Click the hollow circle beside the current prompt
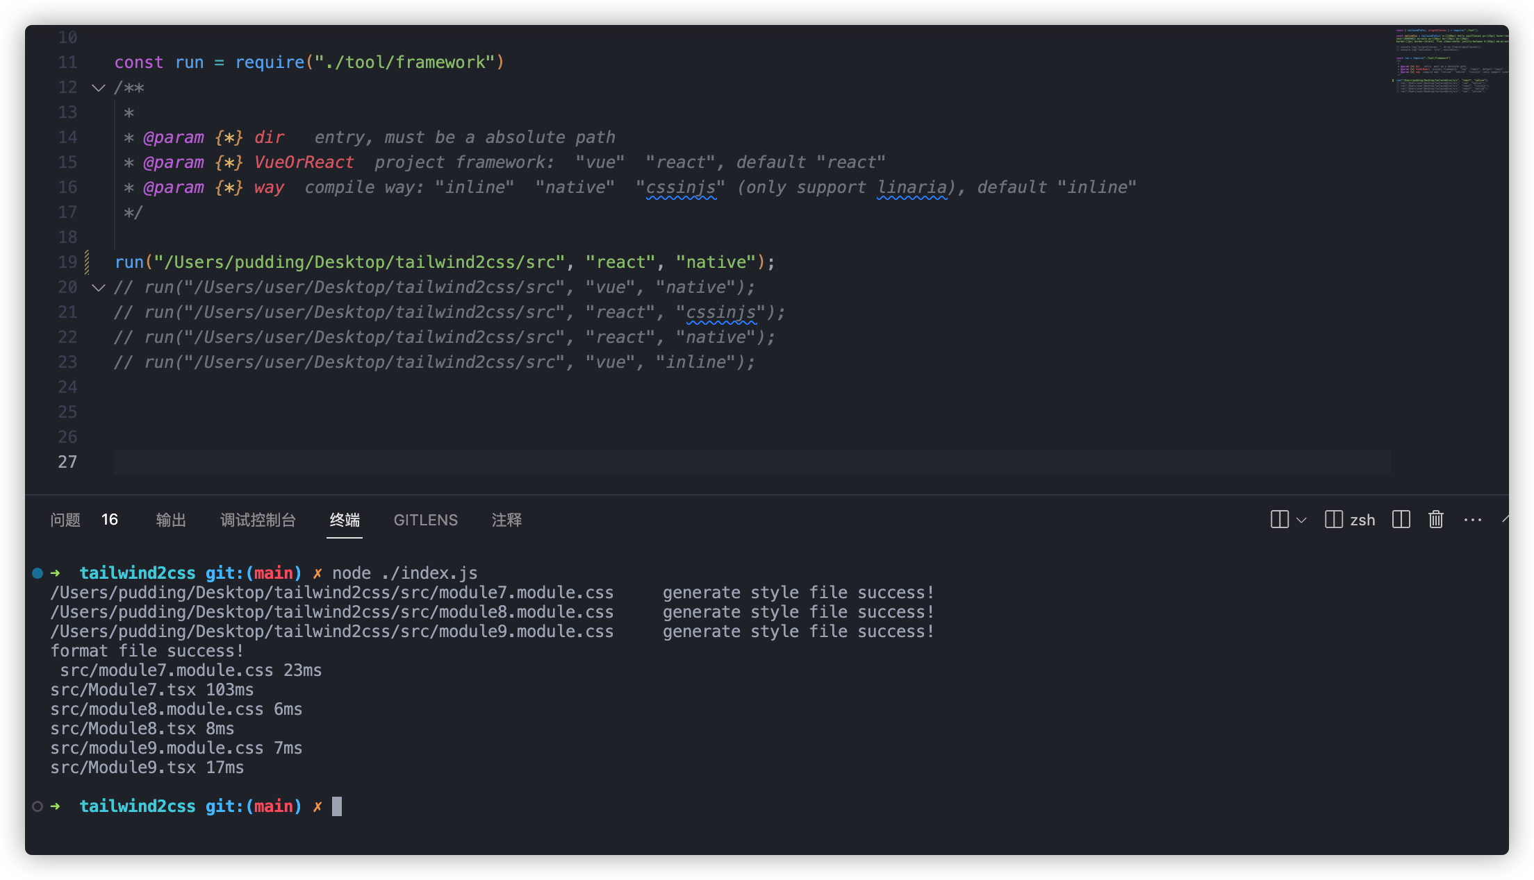The height and width of the screenshot is (880, 1534). tap(38, 806)
